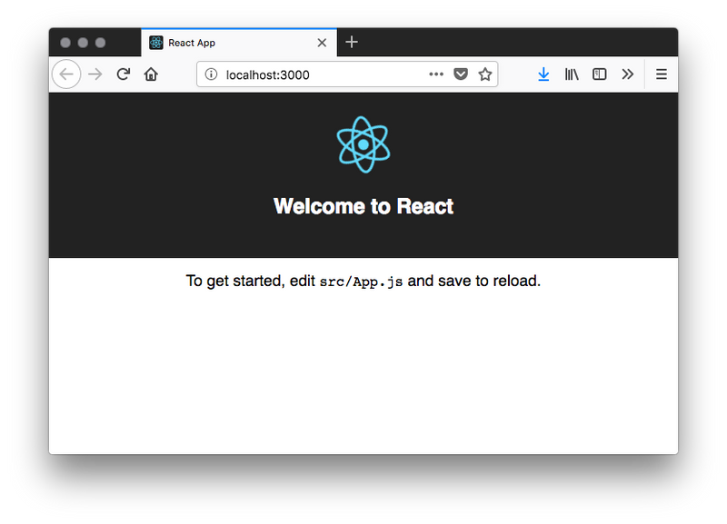
Task: Toggle the sidebar panel
Action: (599, 74)
